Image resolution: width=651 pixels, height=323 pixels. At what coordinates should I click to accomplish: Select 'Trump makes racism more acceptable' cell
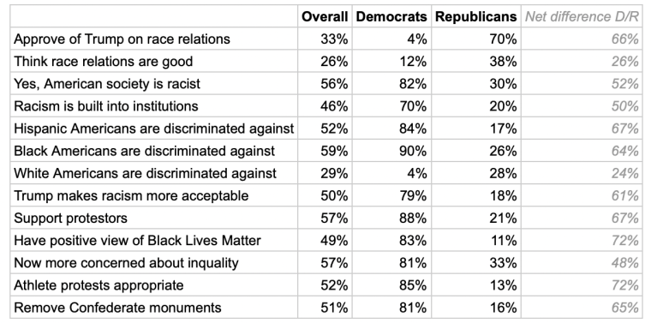click(x=131, y=196)
